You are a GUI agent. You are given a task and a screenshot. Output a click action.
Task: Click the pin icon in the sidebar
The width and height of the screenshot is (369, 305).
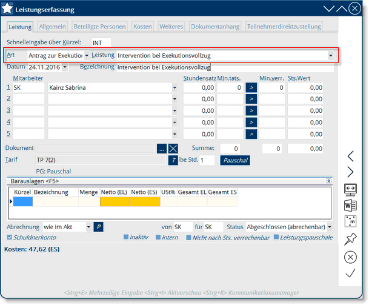click(x=350, y=238)
